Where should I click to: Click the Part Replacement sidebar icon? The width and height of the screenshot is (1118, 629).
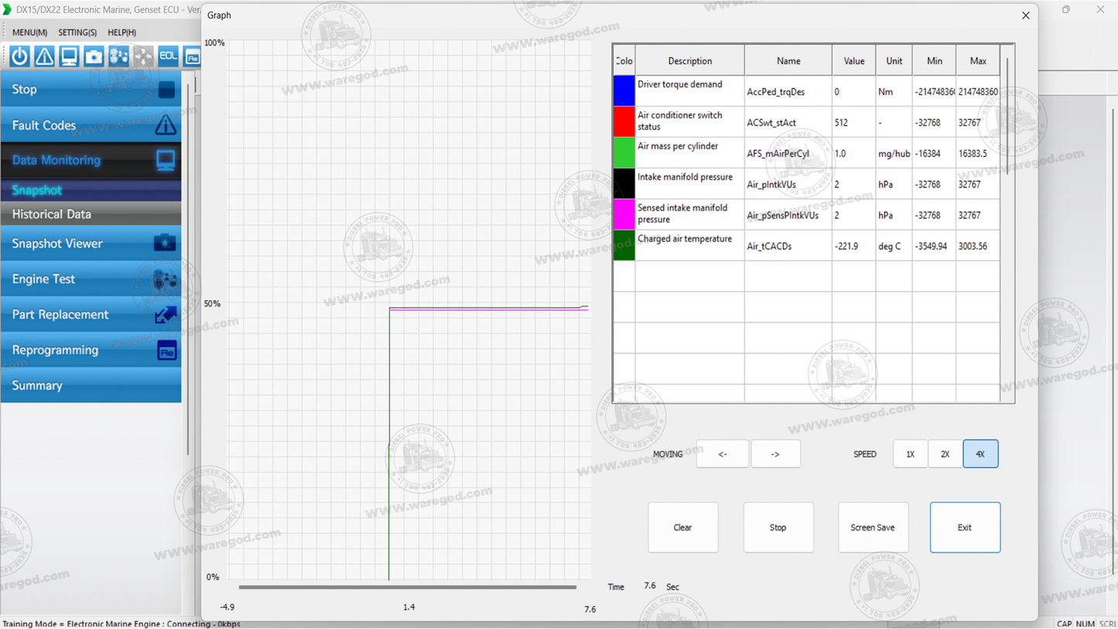tap(166, 315)
